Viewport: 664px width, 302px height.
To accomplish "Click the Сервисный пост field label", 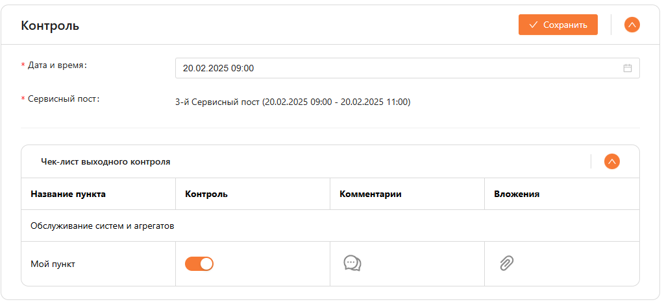I will tap(63, 99).
